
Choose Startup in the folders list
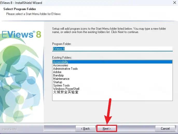coord(112,82)
